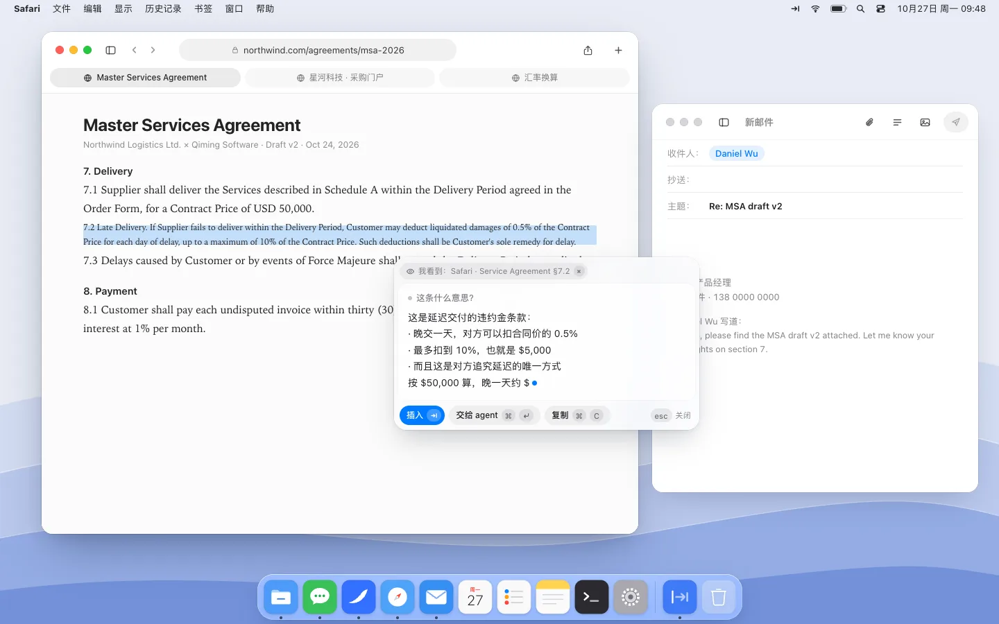Image resolution: width=999 pixels, height=624 pixels.
Task: Open the Trash in dock
Action: tap(719, 597)
